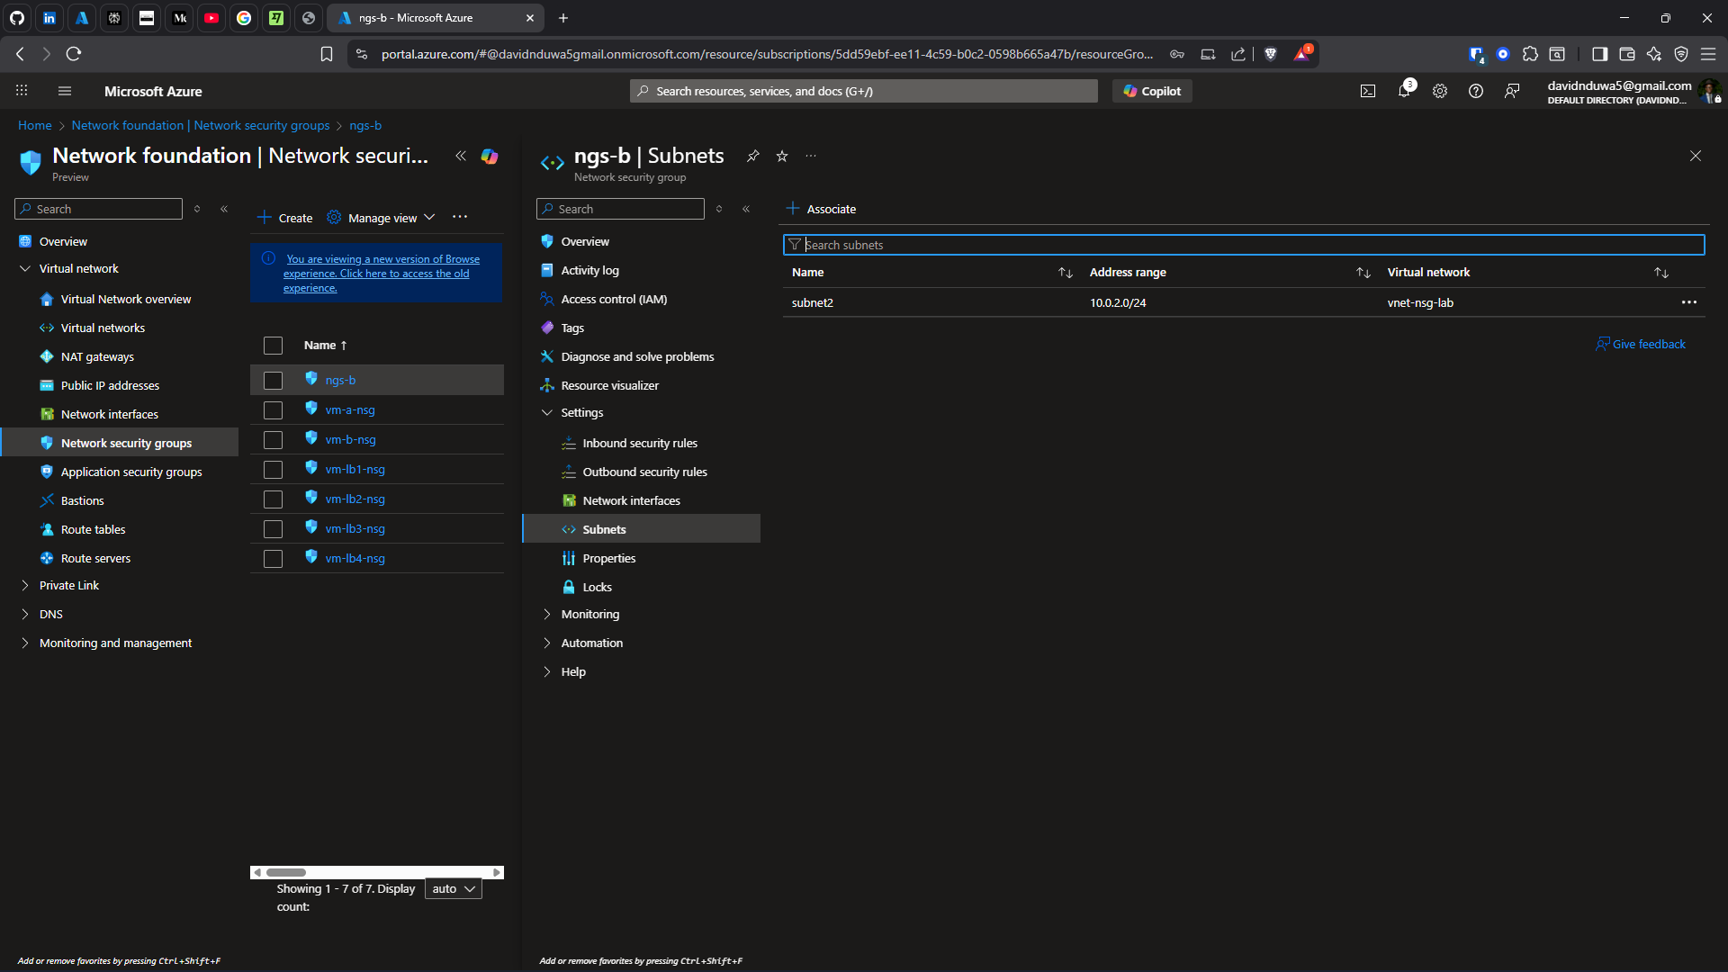The height and width of the screenshot is (972, 1728).
Task: Open YouTube pinned tab
Action: [x=211, y=18]
